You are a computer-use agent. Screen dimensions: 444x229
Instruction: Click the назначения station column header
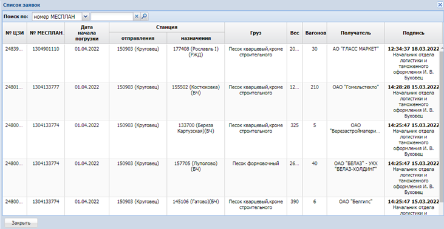[x=196, y=38]
